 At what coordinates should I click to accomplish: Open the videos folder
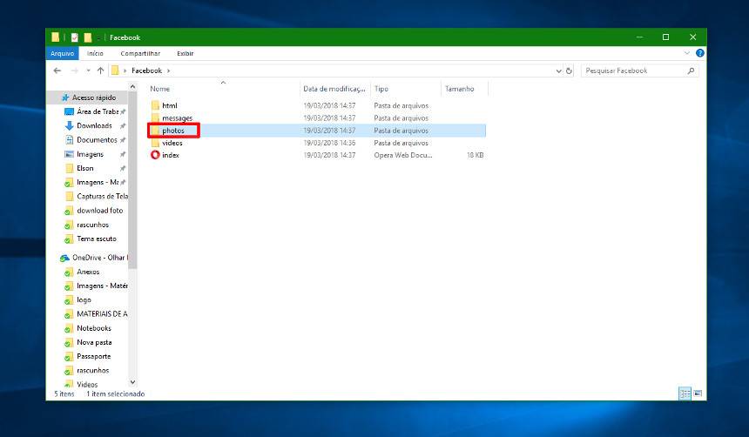point(172,143)
